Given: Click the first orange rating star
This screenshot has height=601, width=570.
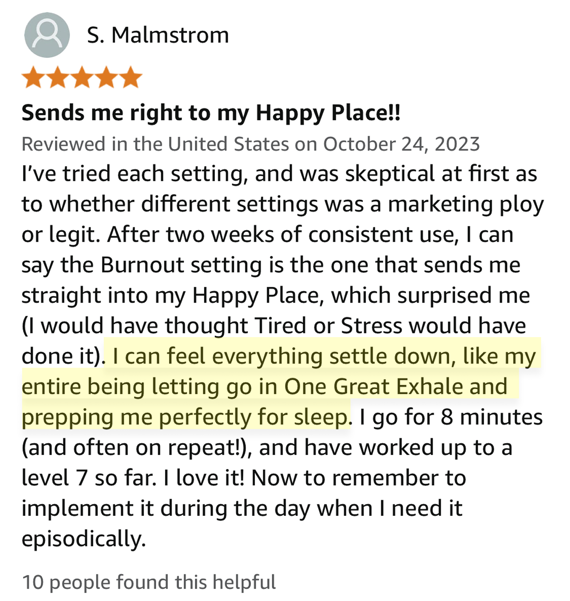Looking at the screenshot, I should [34, 78].
